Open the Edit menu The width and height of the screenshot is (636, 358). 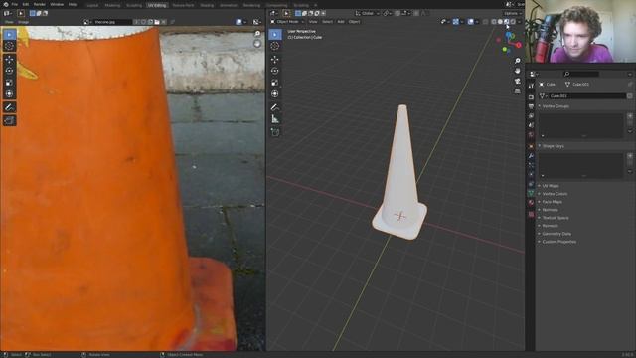(26, 4)
